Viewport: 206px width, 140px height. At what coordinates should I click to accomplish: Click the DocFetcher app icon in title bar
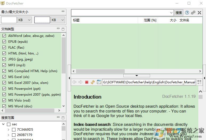pos(2,3)
